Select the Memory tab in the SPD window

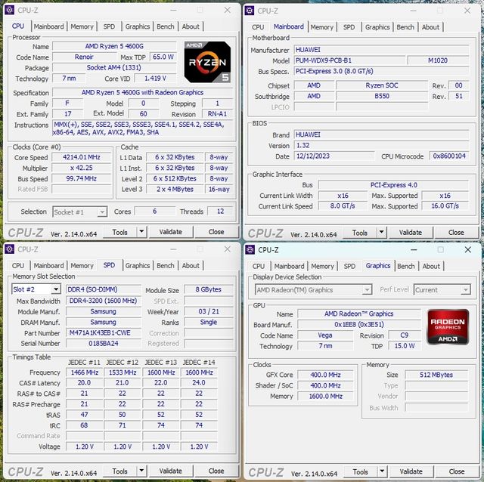click(x=82, y=266)
